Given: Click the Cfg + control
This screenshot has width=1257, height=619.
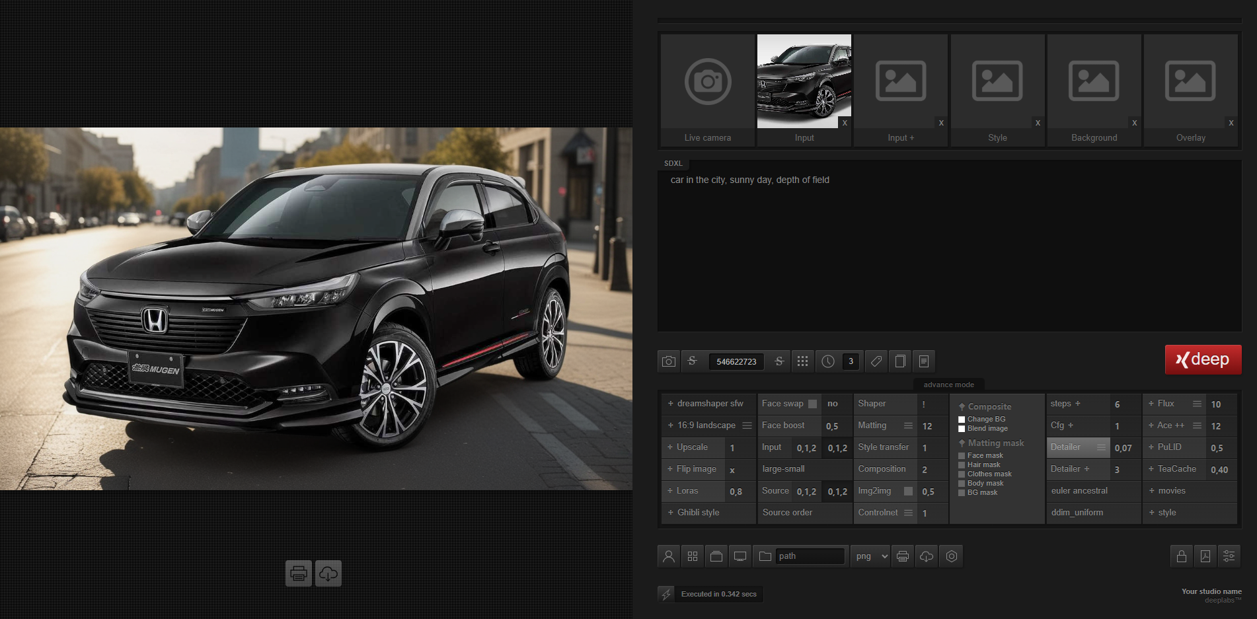Looking at the screenshot, I should (1078, 425).
